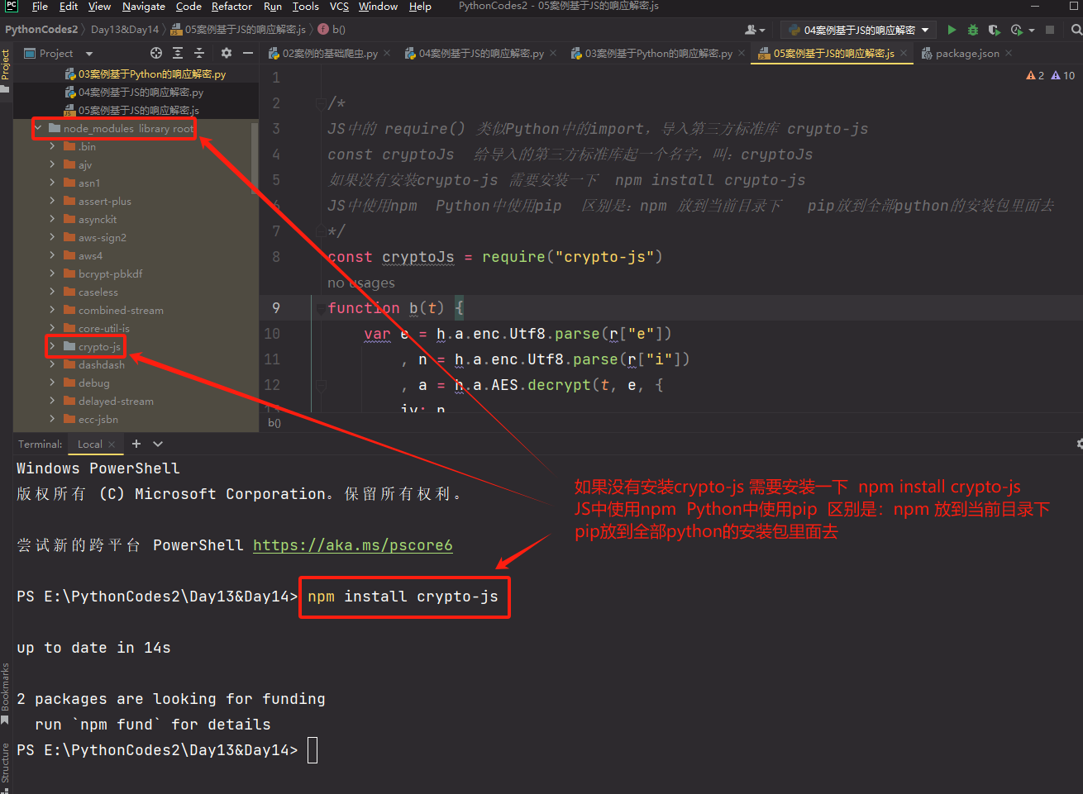Viewport: 1083px width, 794px height.
Task: Close the 05案例基于JS的响应解密.js tab
Action: point(904,53)
